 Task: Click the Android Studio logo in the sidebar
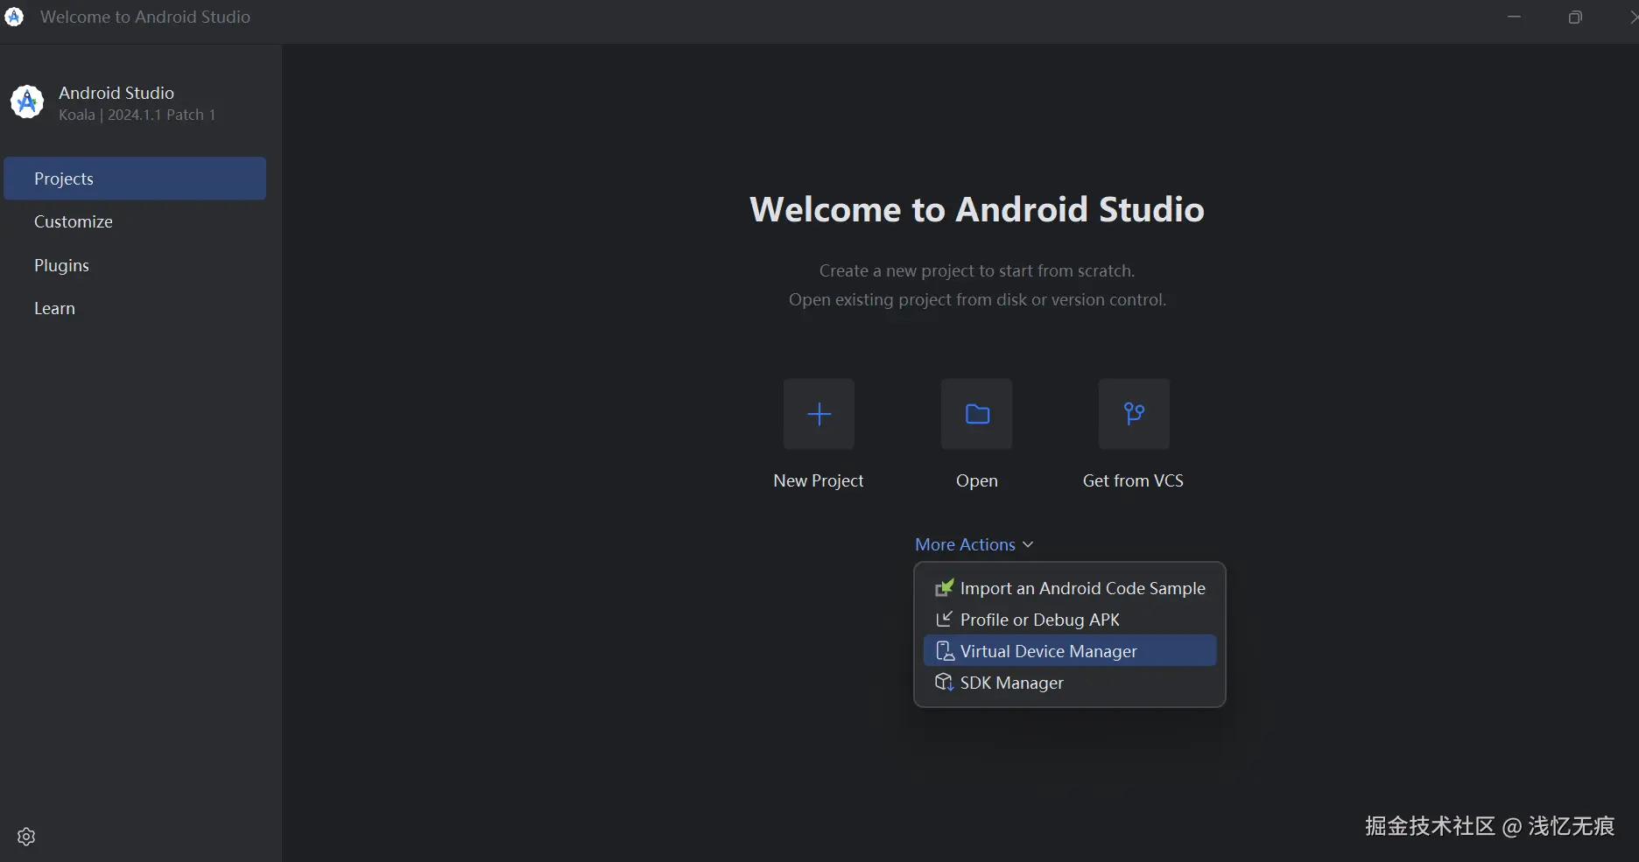click(27, 102)
